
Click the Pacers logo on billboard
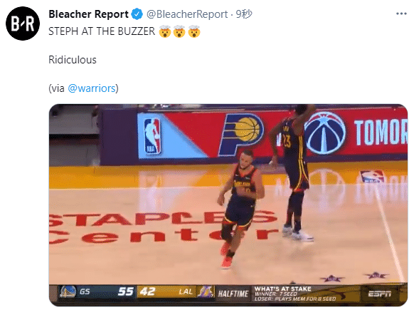(240, 133)
